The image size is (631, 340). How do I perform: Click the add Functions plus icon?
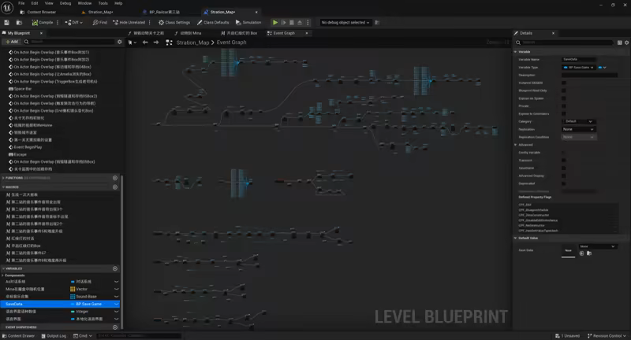[115, 178]
